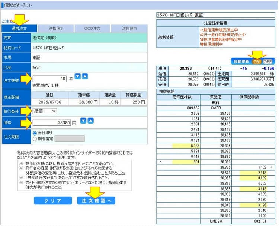Click buy quantity 3,943
Screen dimensions: 279x226
[262, 189]
